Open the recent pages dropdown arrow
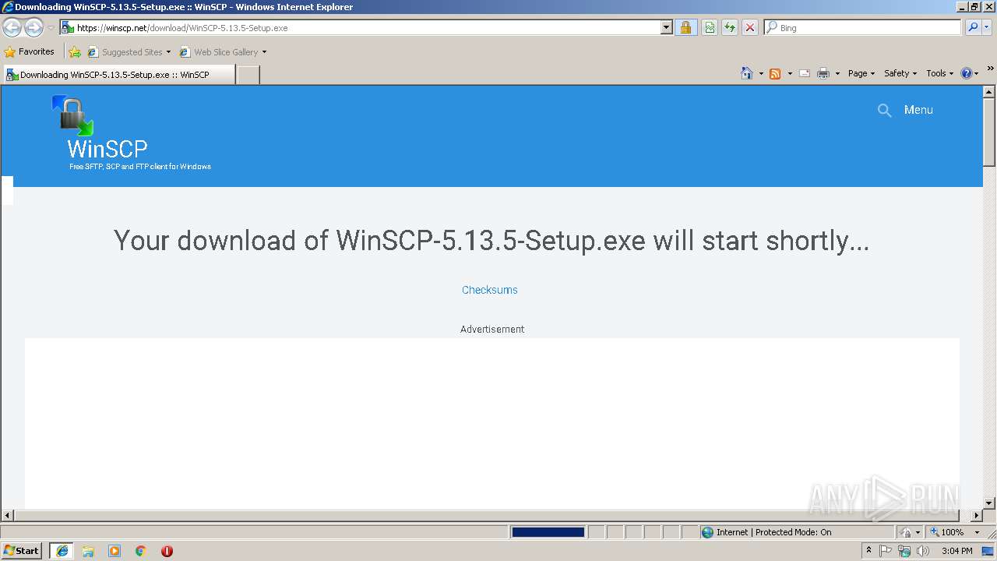 [51, 28]
